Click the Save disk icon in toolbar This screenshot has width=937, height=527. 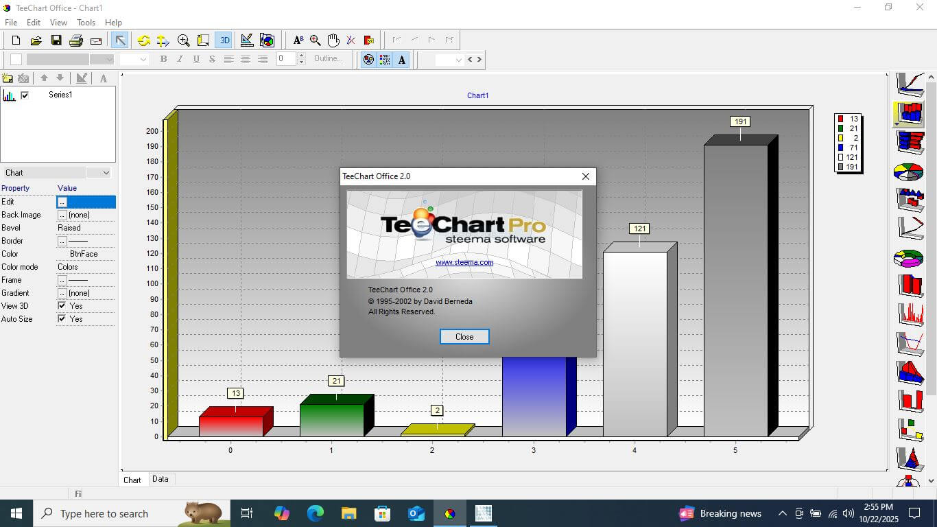tap(56, 40)
